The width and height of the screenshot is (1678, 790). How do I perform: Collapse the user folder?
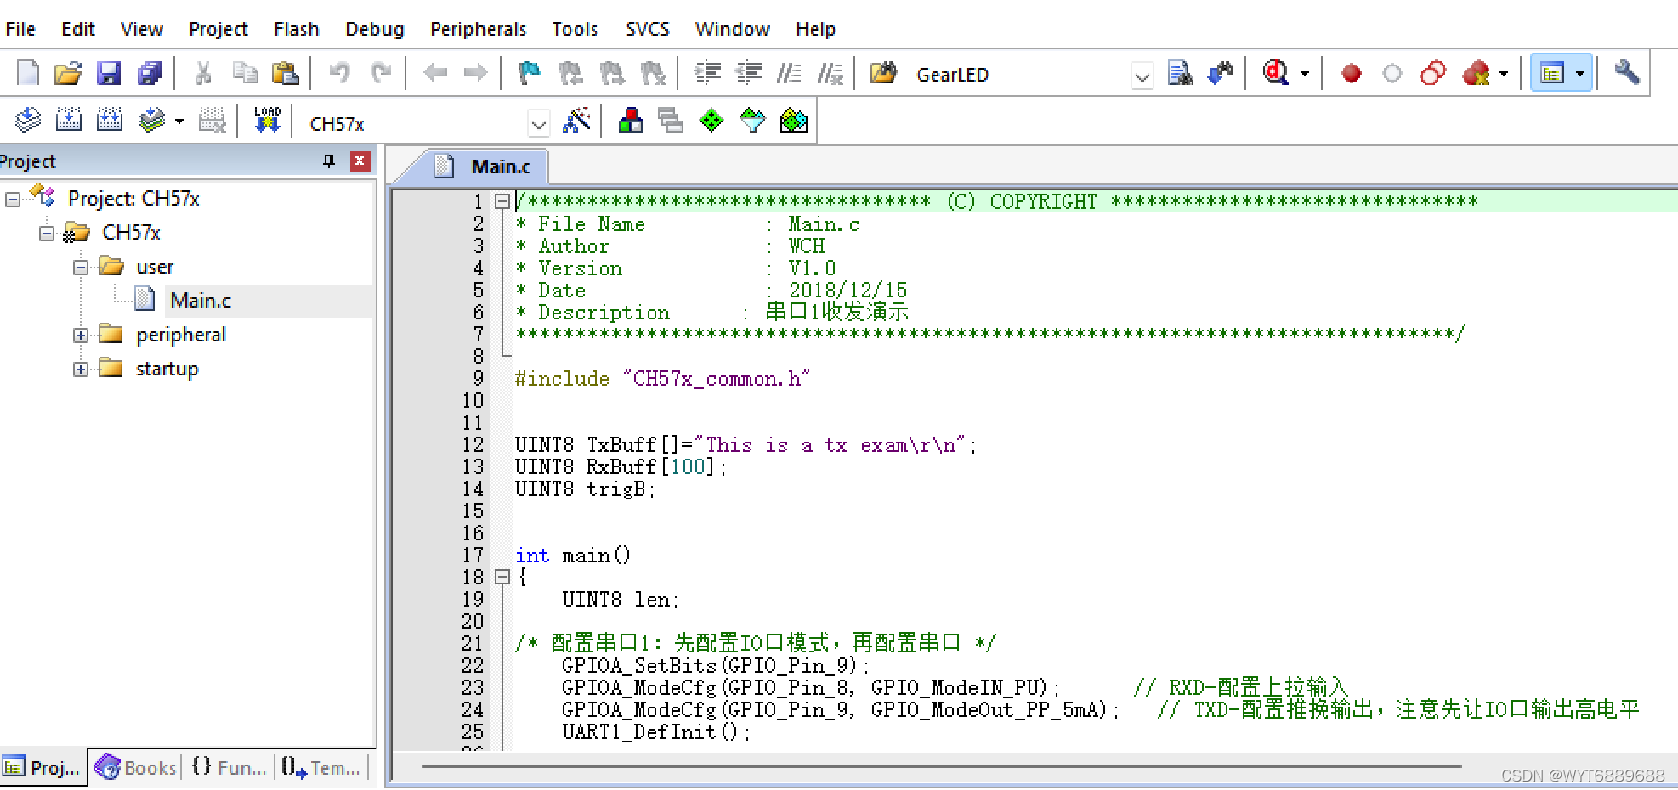pyautogui.click(x=81, y=268)
